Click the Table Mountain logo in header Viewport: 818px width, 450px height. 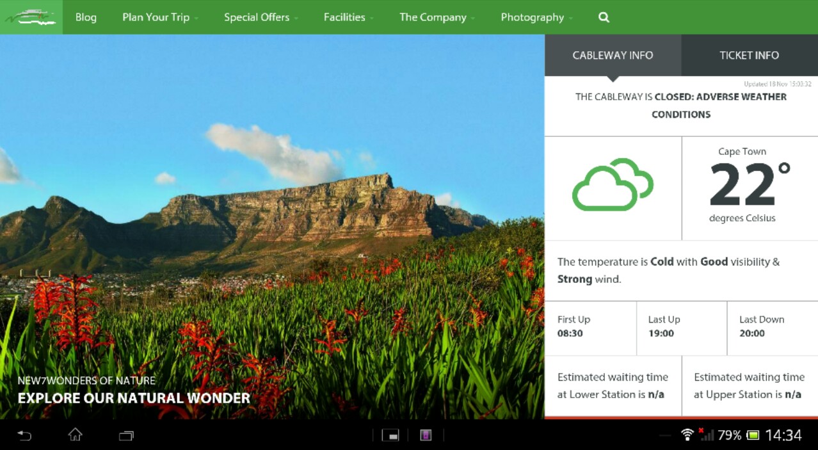pos(31,17)
